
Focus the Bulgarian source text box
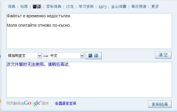(x=89, y=31)
